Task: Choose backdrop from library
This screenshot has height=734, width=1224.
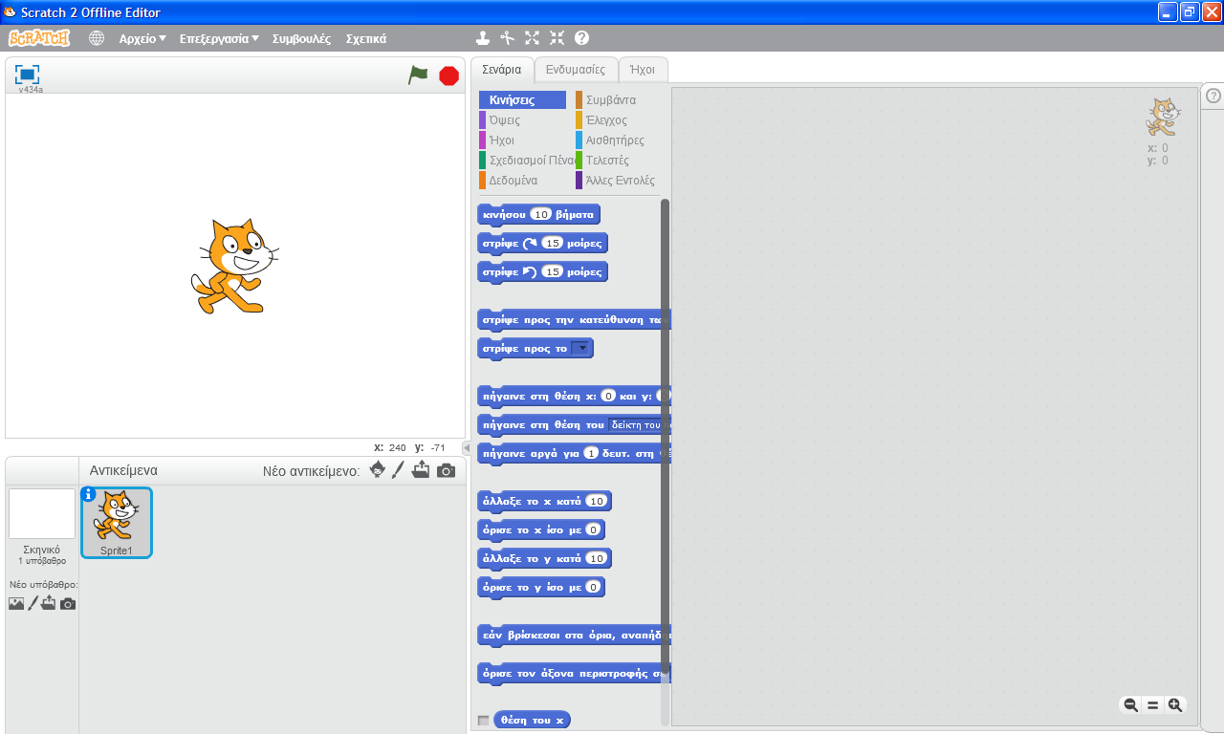Action: tap(16, 603)
